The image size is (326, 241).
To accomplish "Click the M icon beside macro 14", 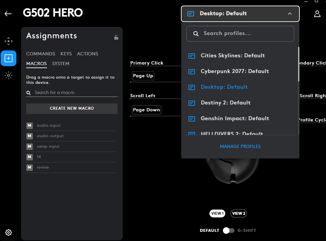I will point(30,157).
